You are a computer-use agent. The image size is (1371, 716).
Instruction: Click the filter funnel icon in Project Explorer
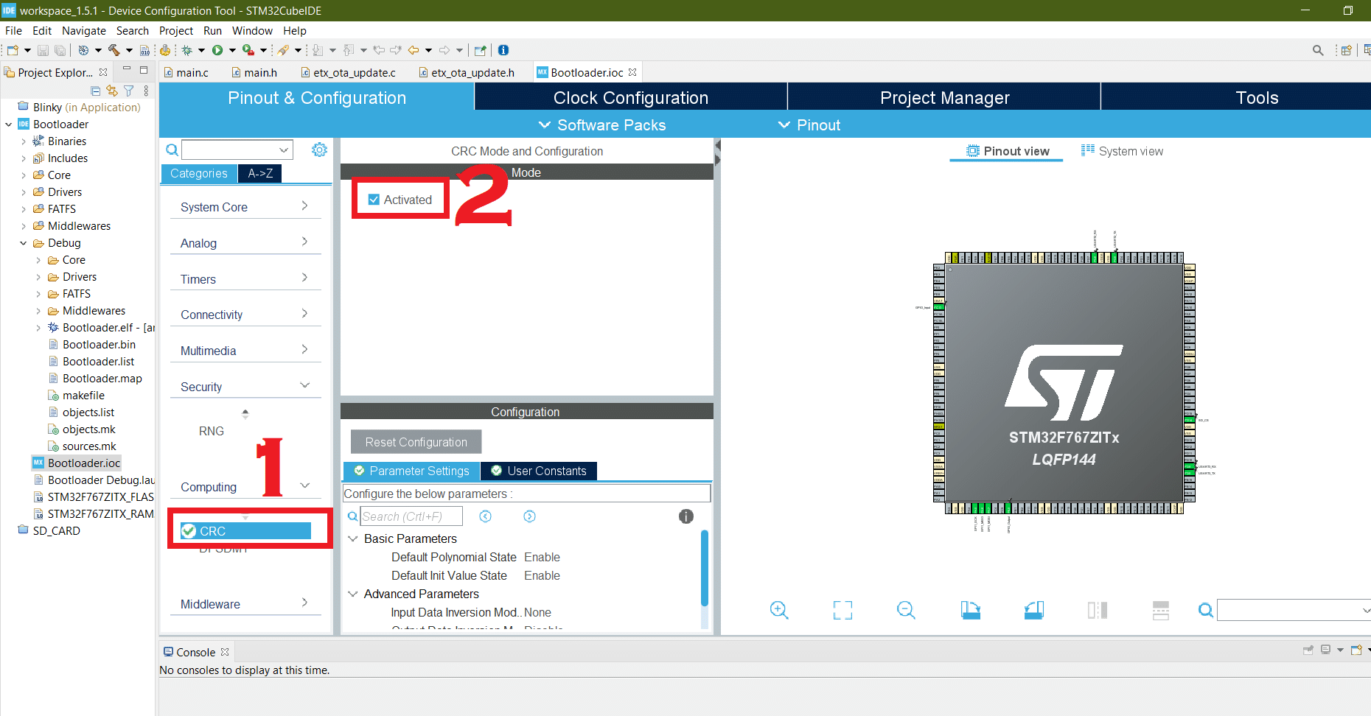[x=129, y=91]
